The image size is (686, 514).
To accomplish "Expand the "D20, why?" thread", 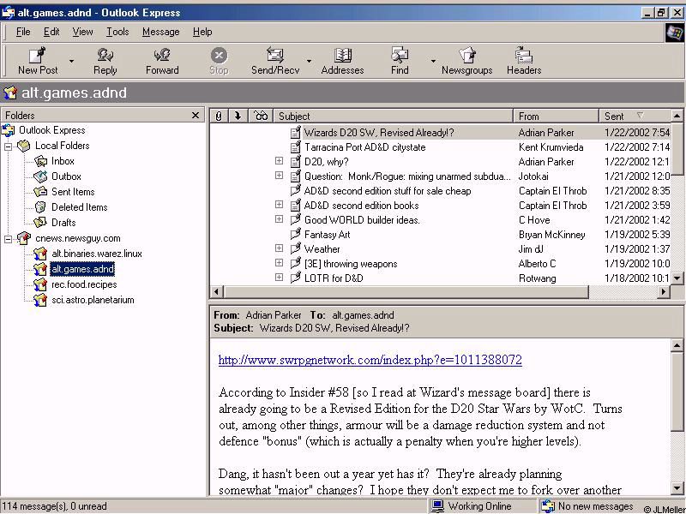I will [x=279, y=161].
